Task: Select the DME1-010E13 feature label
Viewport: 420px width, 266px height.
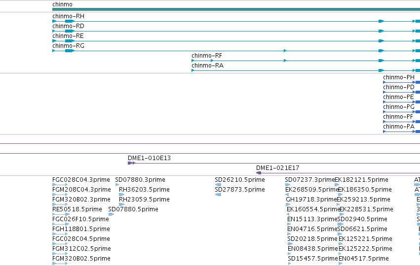Action: tap(149, 158)
